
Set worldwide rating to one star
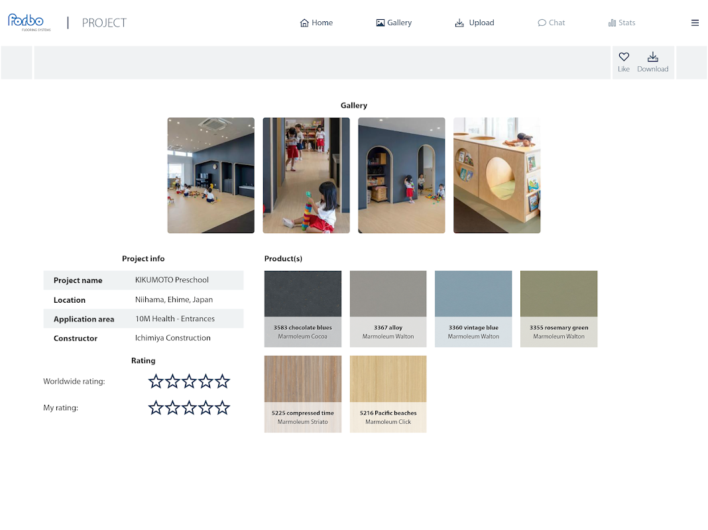(x=156, y=382)
